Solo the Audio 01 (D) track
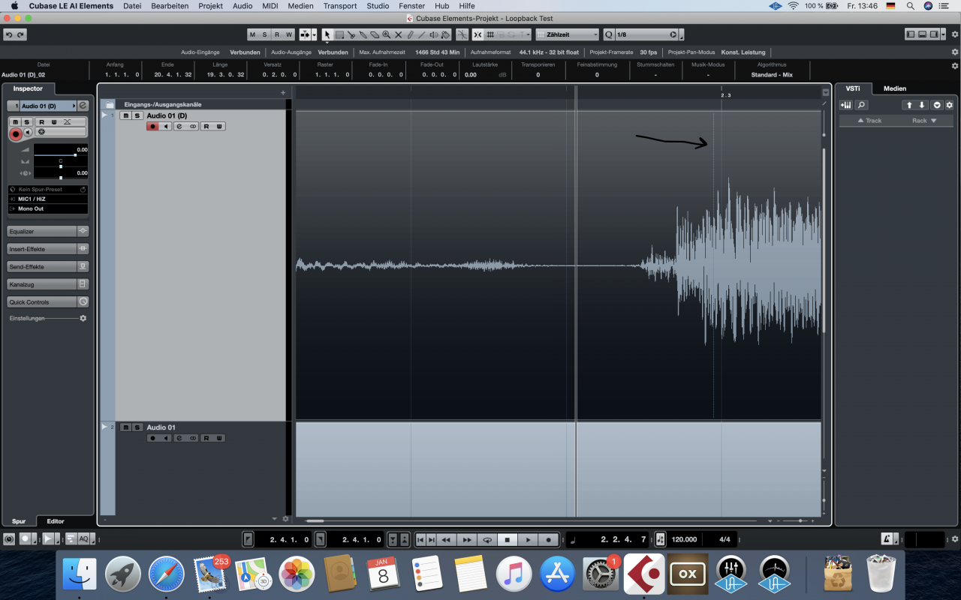Viewport: 961px width, 600px height. click(x=137, y=115)
